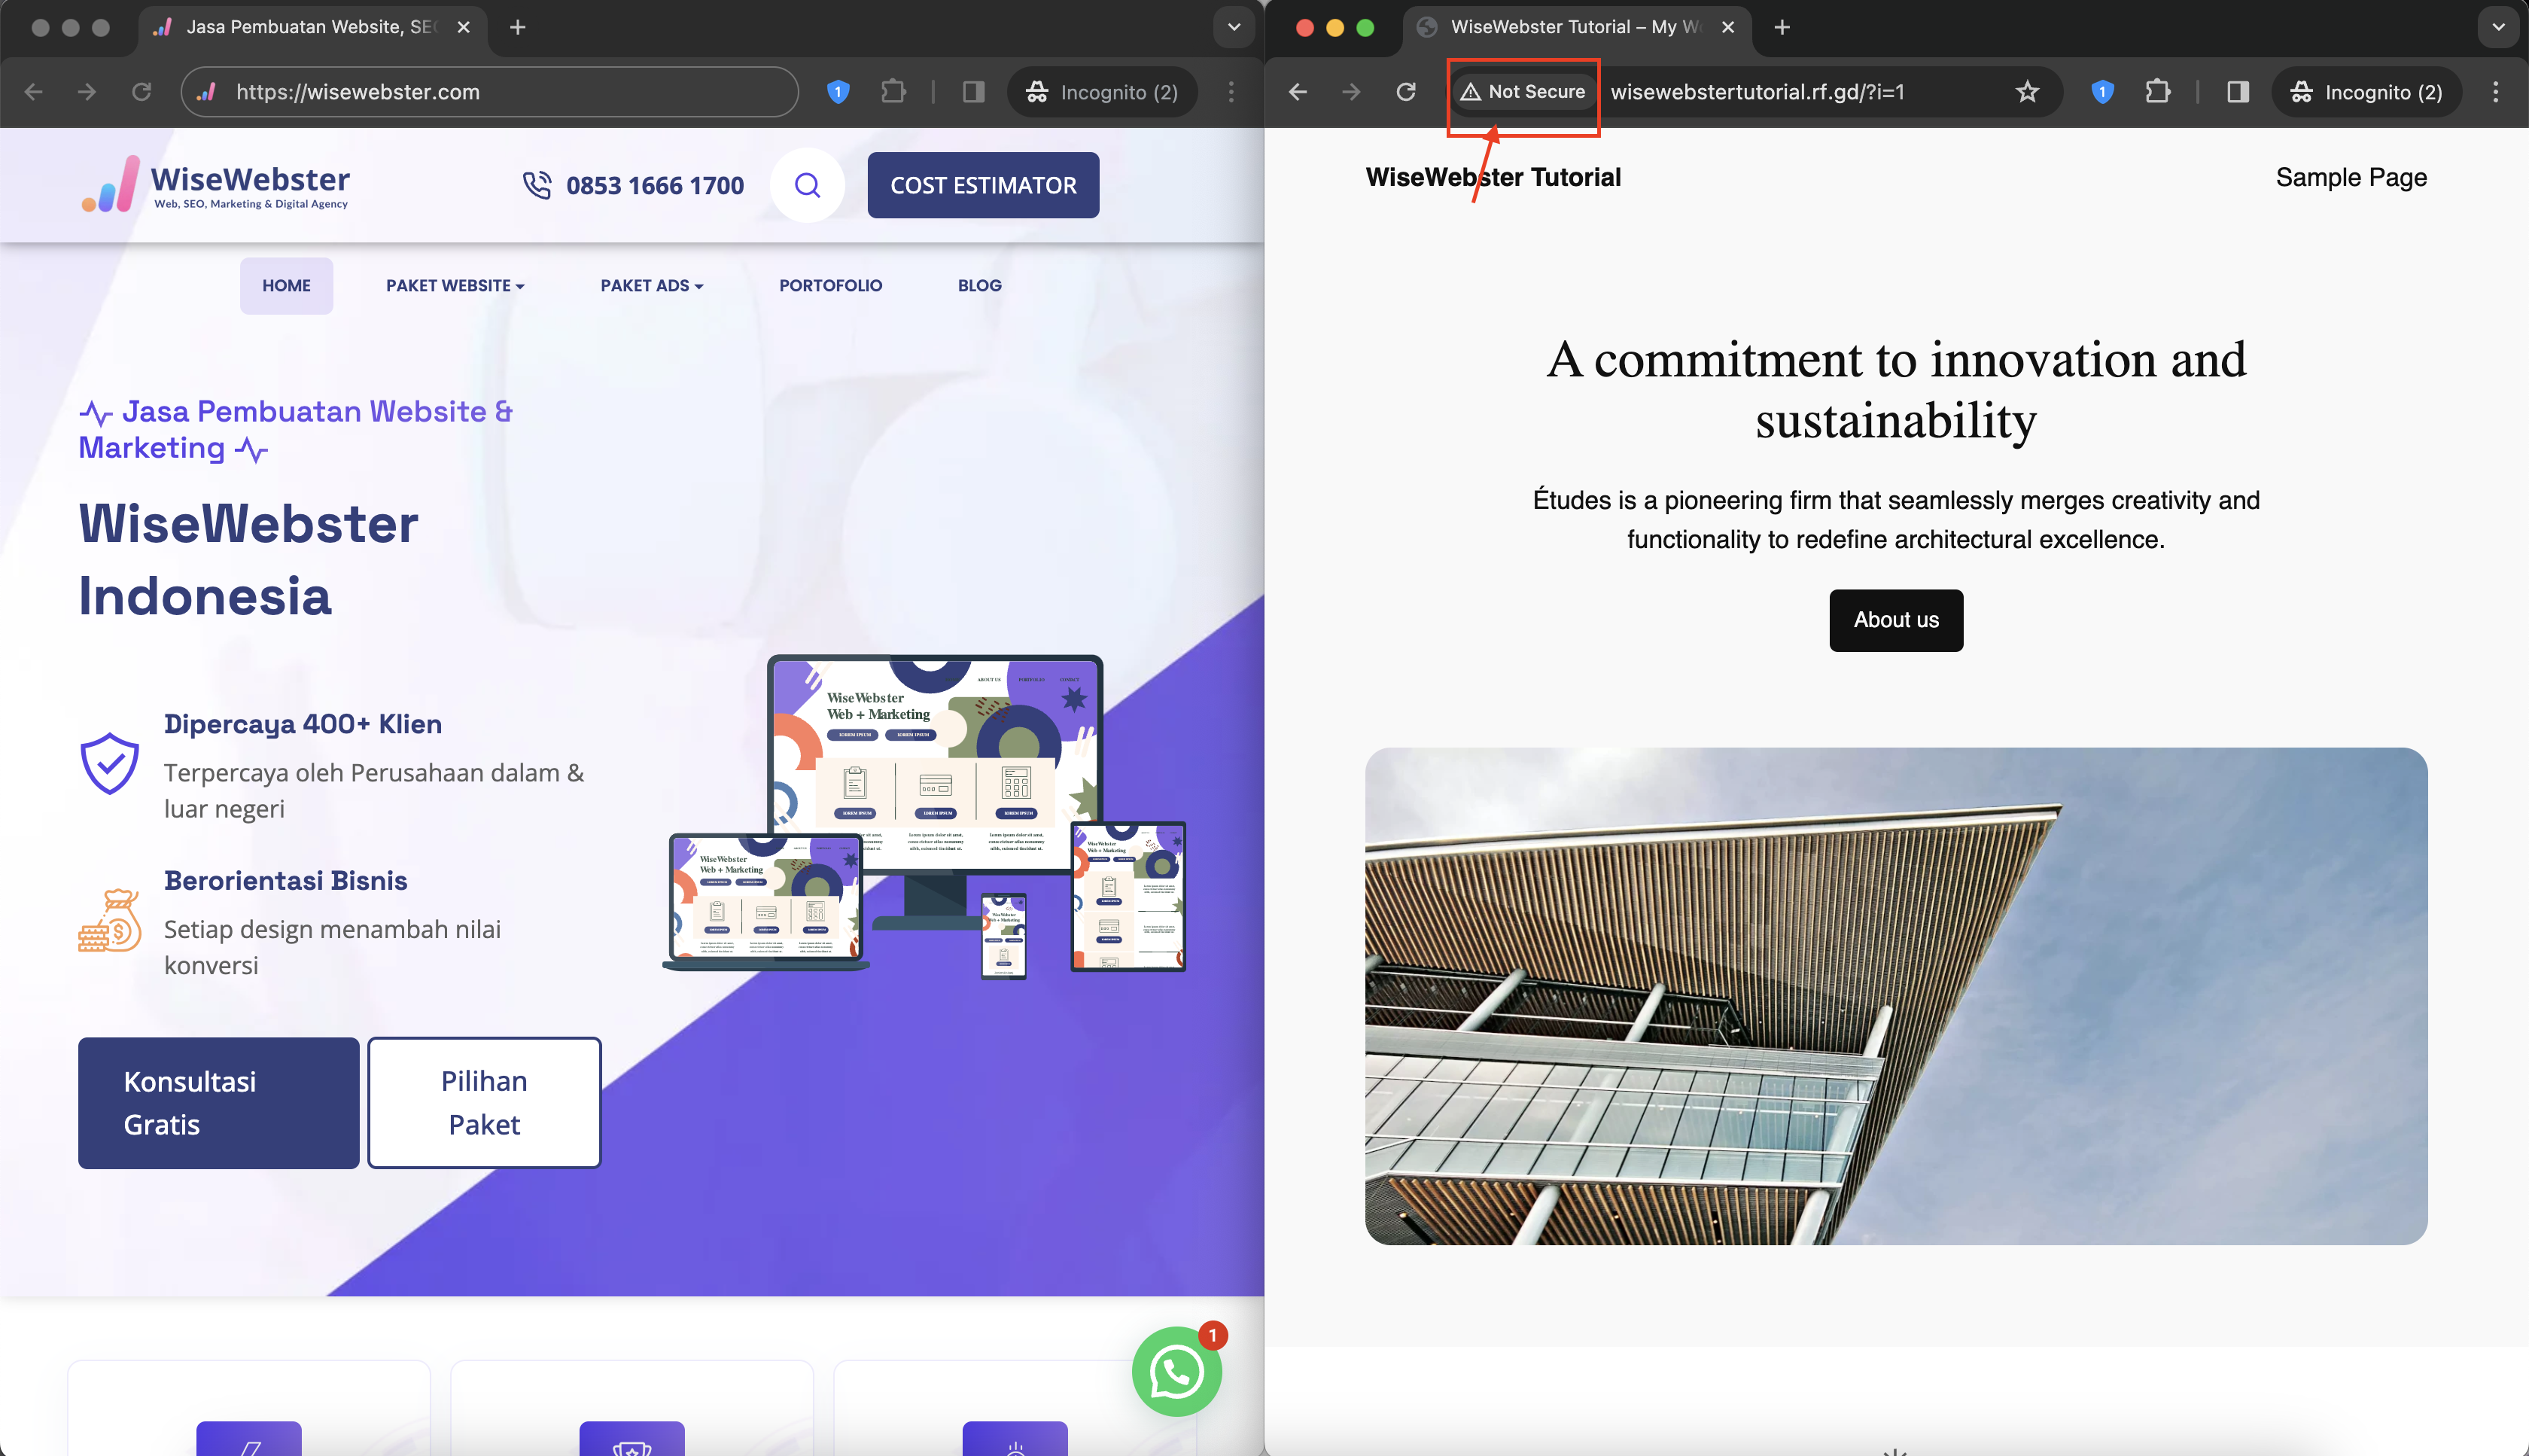Open side panel icon in left browser
This screenshot has height=1456, width=2529.
tap(972, 92)
